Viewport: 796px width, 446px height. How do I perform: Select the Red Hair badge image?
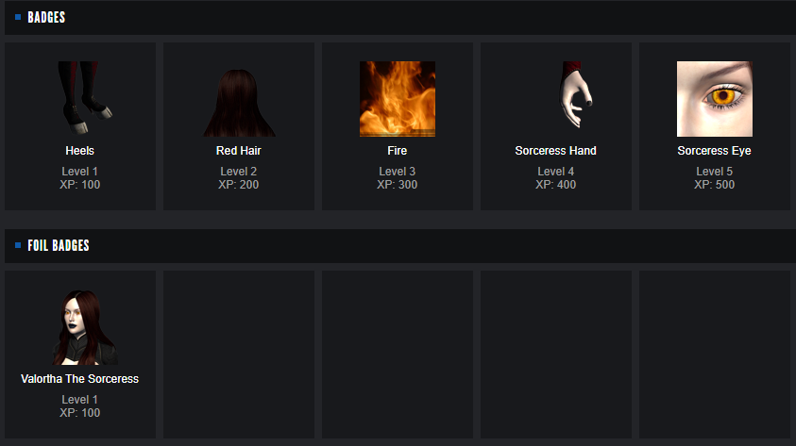[239, 99]
